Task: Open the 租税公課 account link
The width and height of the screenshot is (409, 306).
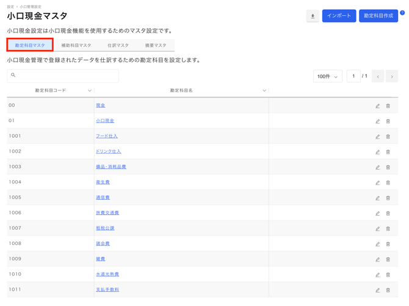Action: point(105,228)
